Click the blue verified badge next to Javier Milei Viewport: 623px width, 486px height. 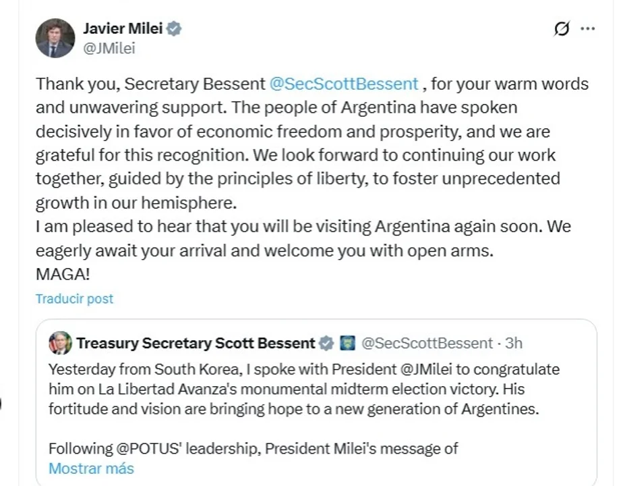tap(175, 28)
